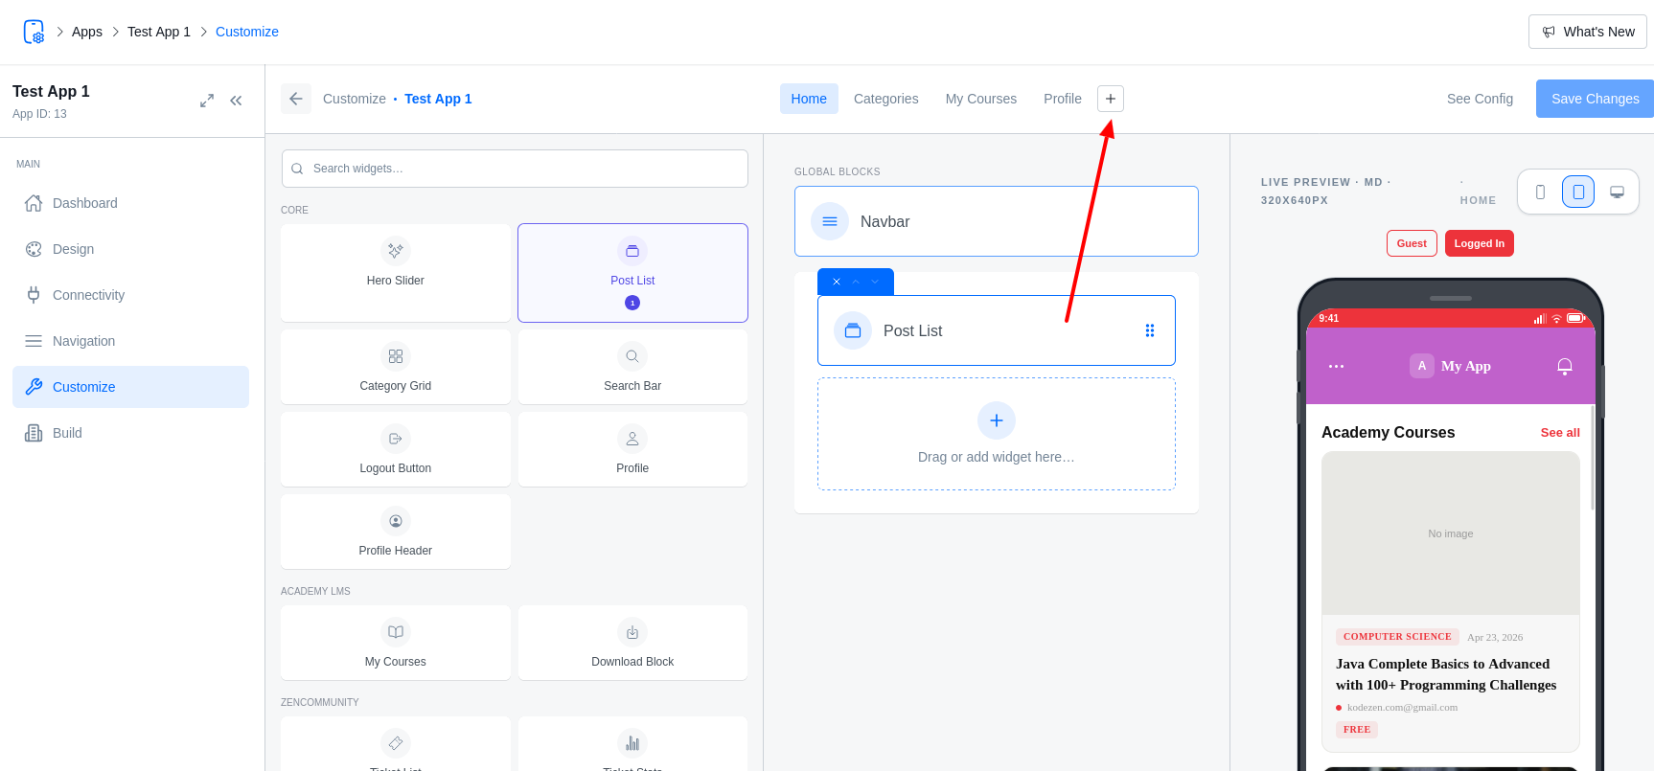Add the Download Block widget

[x=632, y=643]
